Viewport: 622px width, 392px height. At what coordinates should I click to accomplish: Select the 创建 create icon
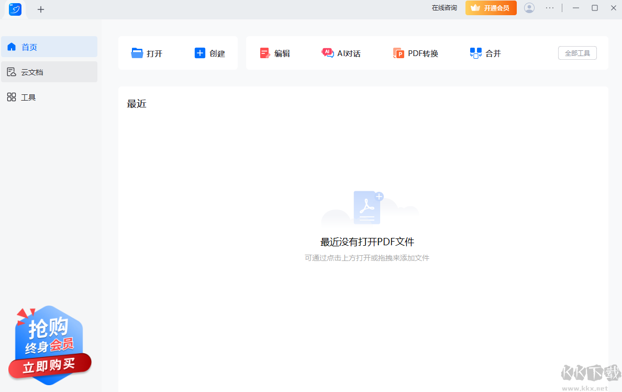click(199, 52)
